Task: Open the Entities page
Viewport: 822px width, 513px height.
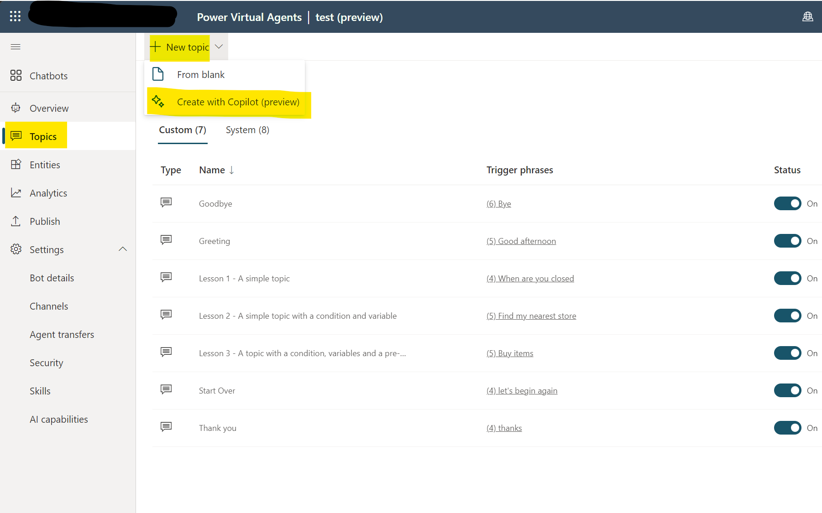Action: click(68, 165)
